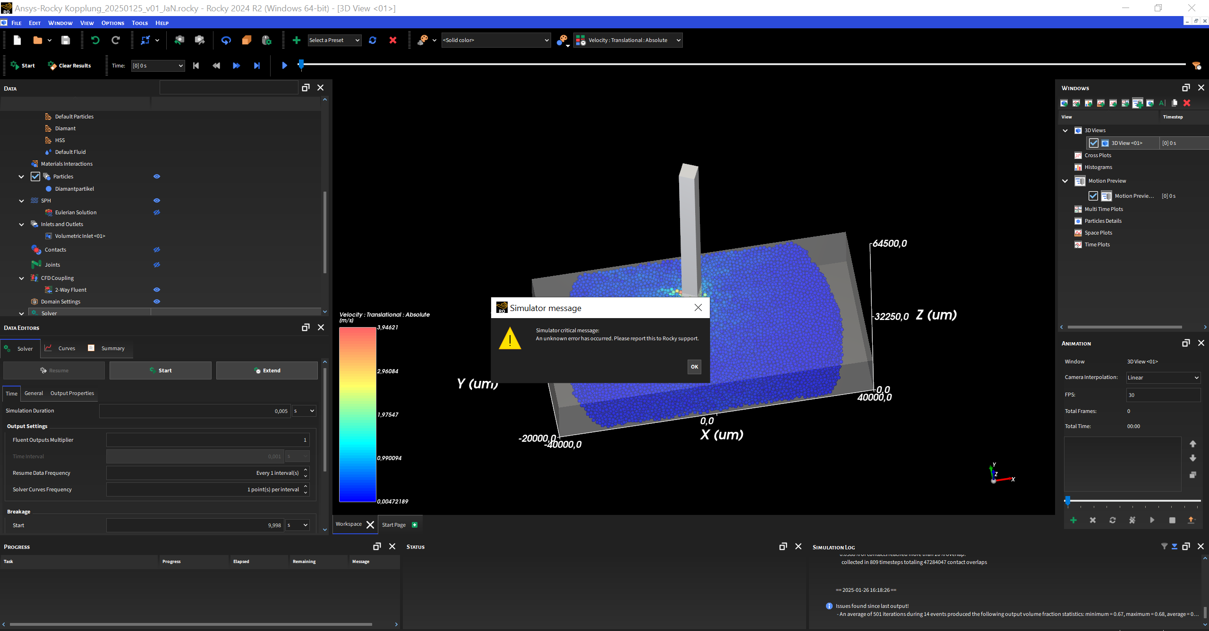Screen dimensions: 1209x631
Task: Click the Start button in the top toolbar
Action: click(x=23, y=66)
